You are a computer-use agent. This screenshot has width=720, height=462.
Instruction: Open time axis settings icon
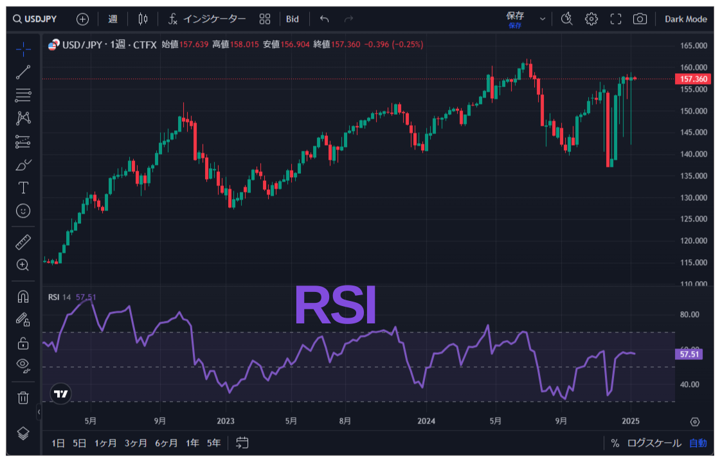click(695, 422)
